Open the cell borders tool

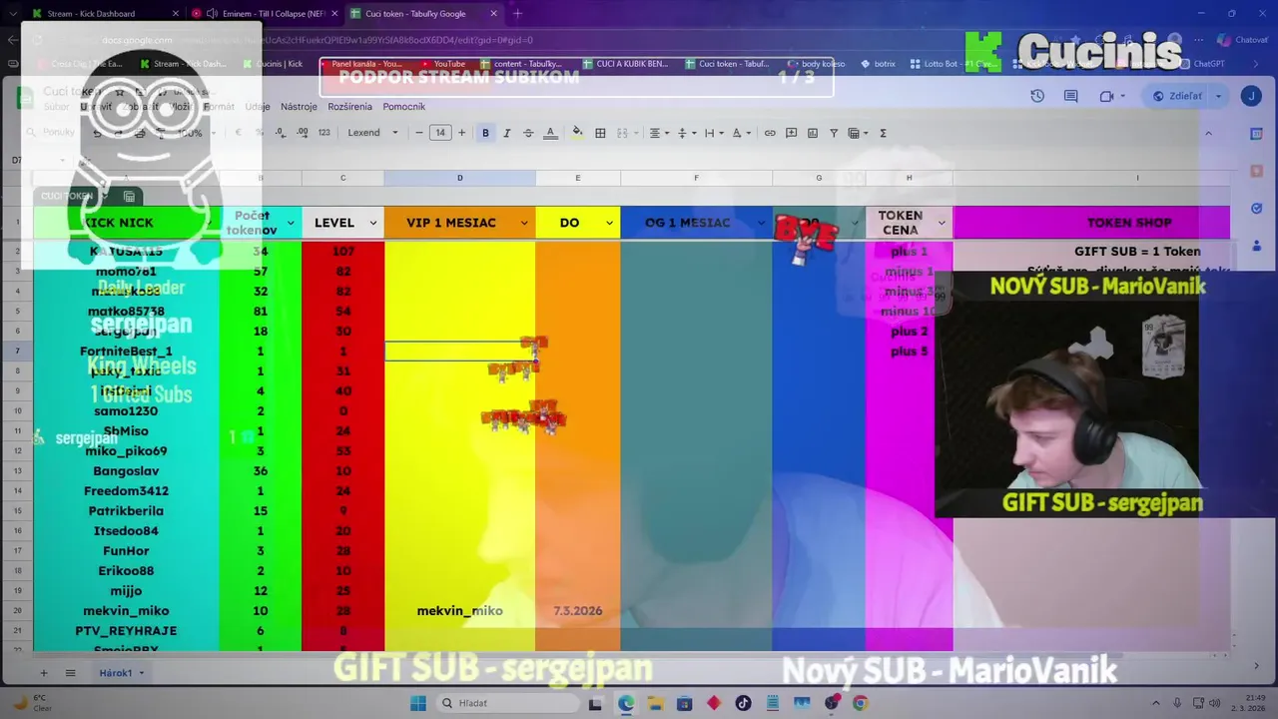(600, 133)
